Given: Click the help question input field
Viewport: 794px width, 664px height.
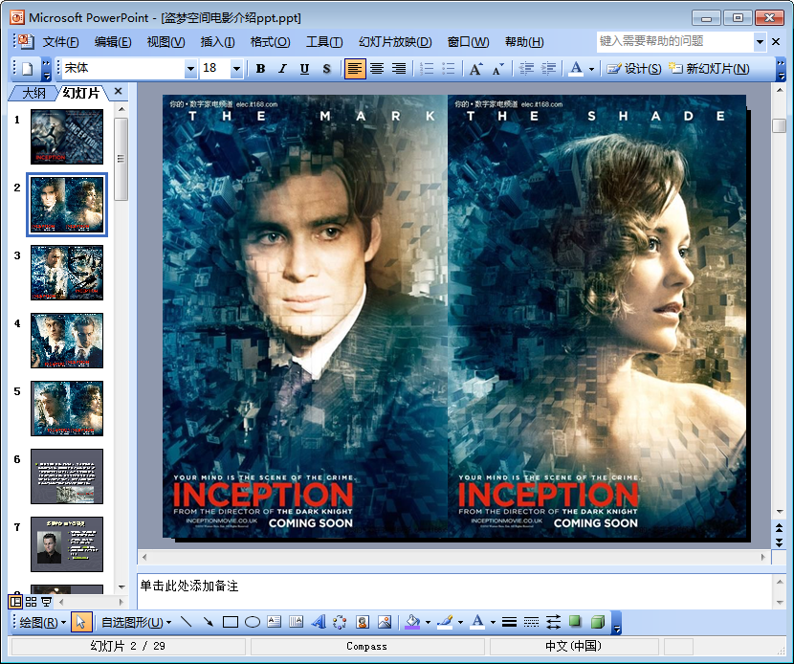Looking at the screenshot, I should (674, 41).
